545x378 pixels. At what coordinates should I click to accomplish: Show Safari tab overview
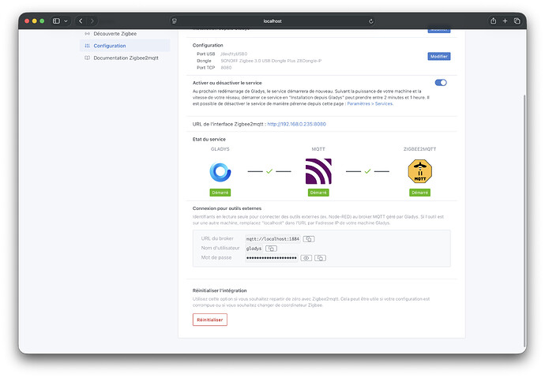pos(517,21)
